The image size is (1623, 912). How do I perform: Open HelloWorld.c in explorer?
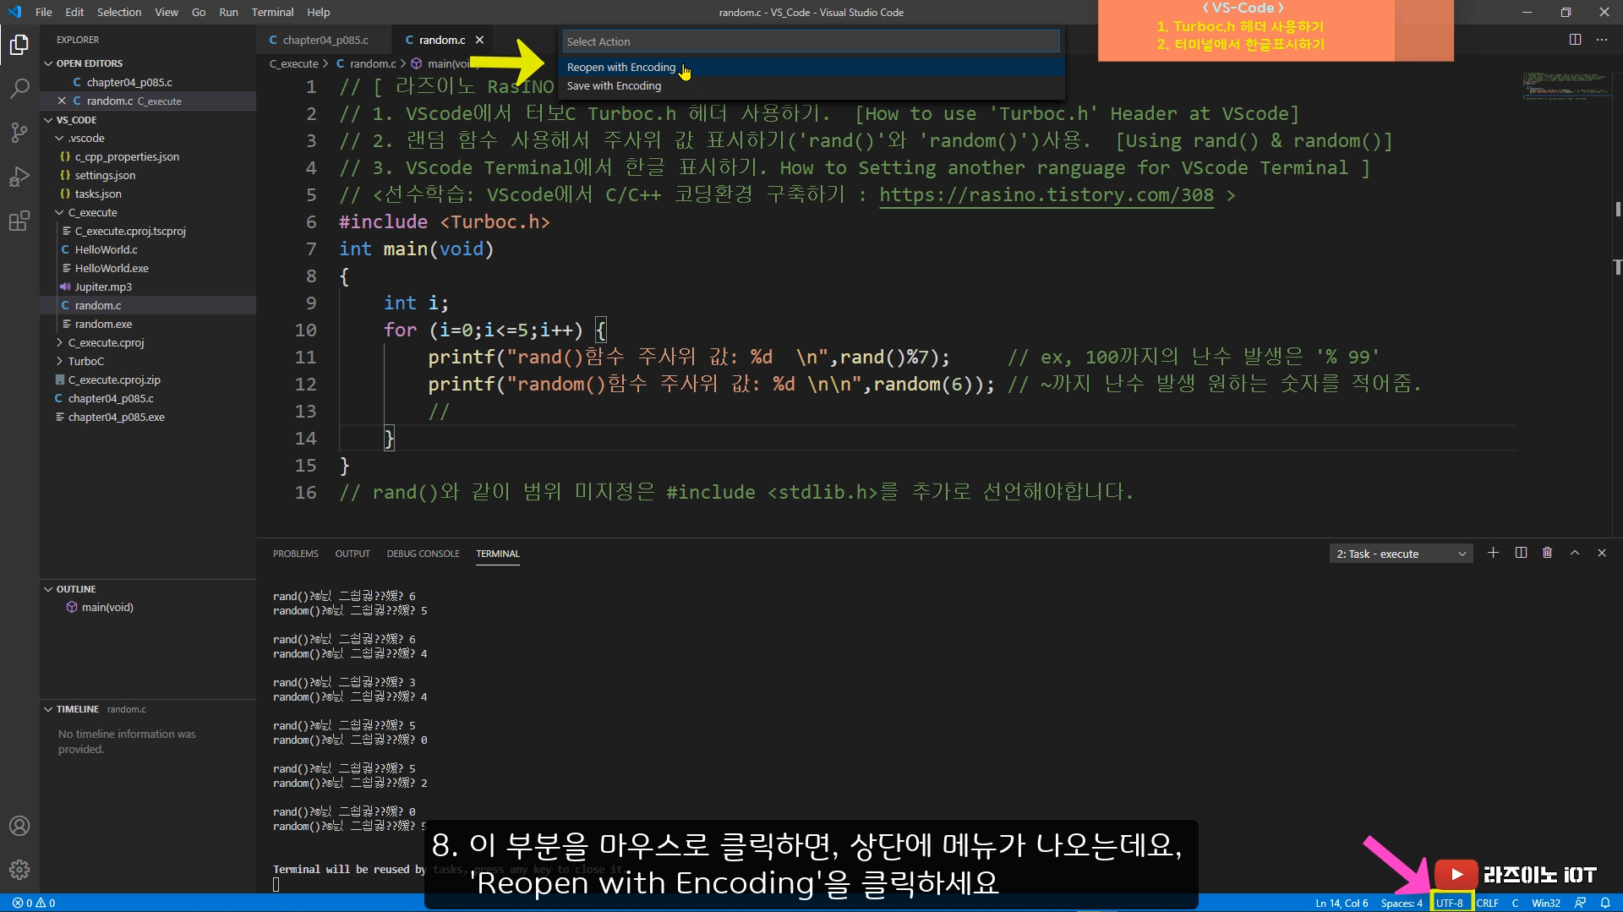pyautogui.click(x=106, y=249)
